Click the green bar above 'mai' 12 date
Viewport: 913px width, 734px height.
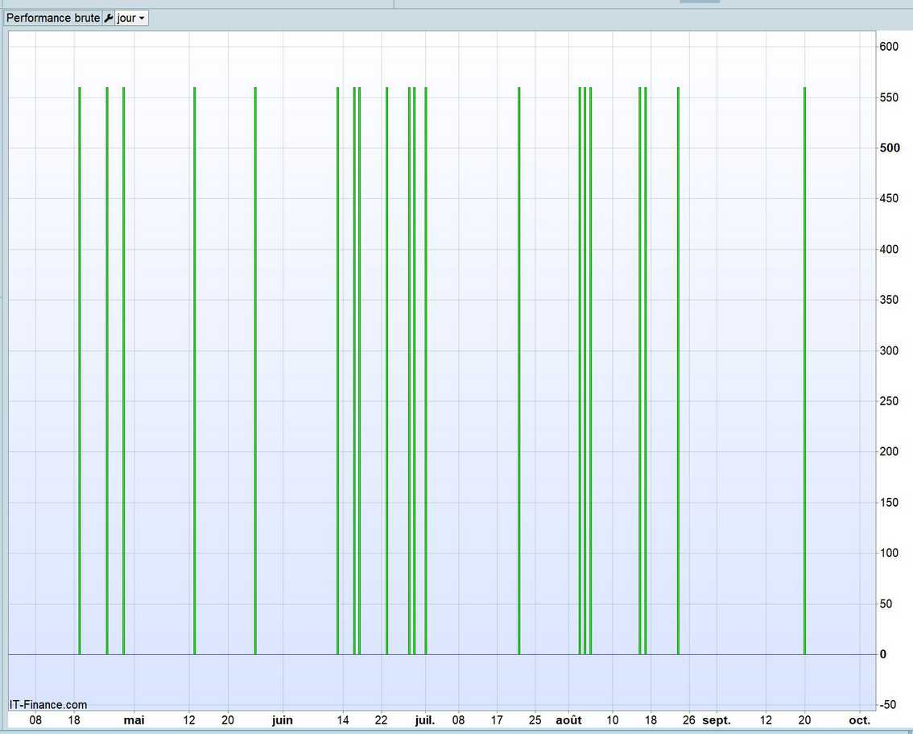pyautogui.click(x=194, y=371)
